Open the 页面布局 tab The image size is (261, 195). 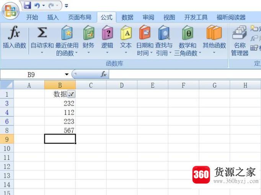80,17
